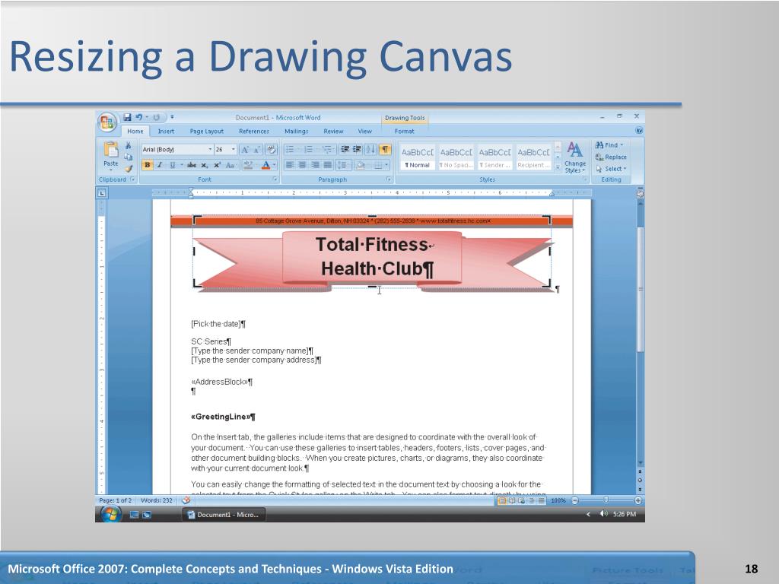The height and width of the screenshot is (584, 779).
Task: Click the Shrink Font icon
Action: point(257,150)
